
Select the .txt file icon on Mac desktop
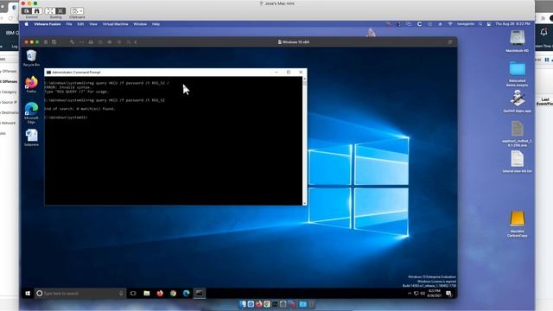point(518,162)
